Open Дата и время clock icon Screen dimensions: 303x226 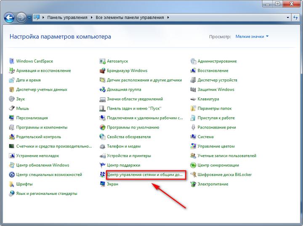pyautogui.click(x=12, y=80)
